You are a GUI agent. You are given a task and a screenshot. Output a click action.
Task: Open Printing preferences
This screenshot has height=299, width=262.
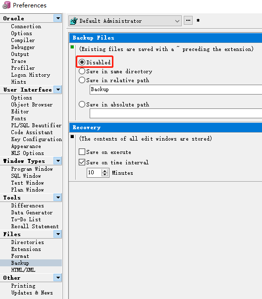pyautogui.click(x=23, y=286)
